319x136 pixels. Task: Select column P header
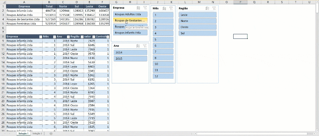240,2
